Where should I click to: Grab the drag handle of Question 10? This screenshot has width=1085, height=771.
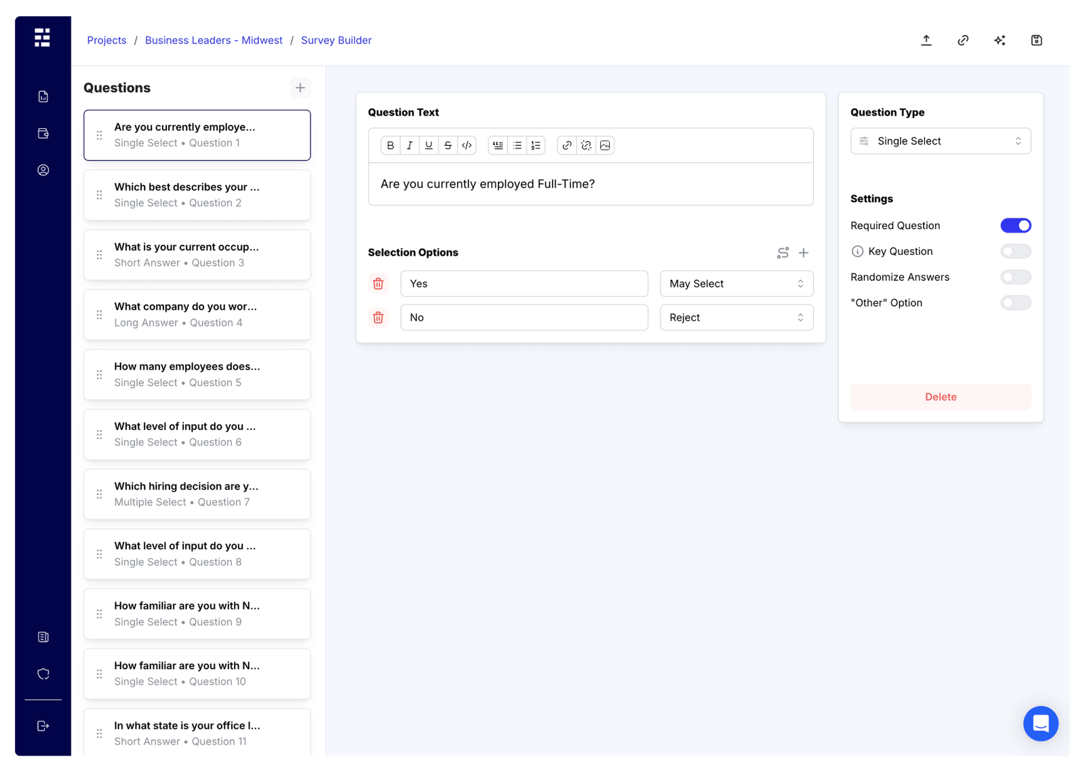pos(100,674)
